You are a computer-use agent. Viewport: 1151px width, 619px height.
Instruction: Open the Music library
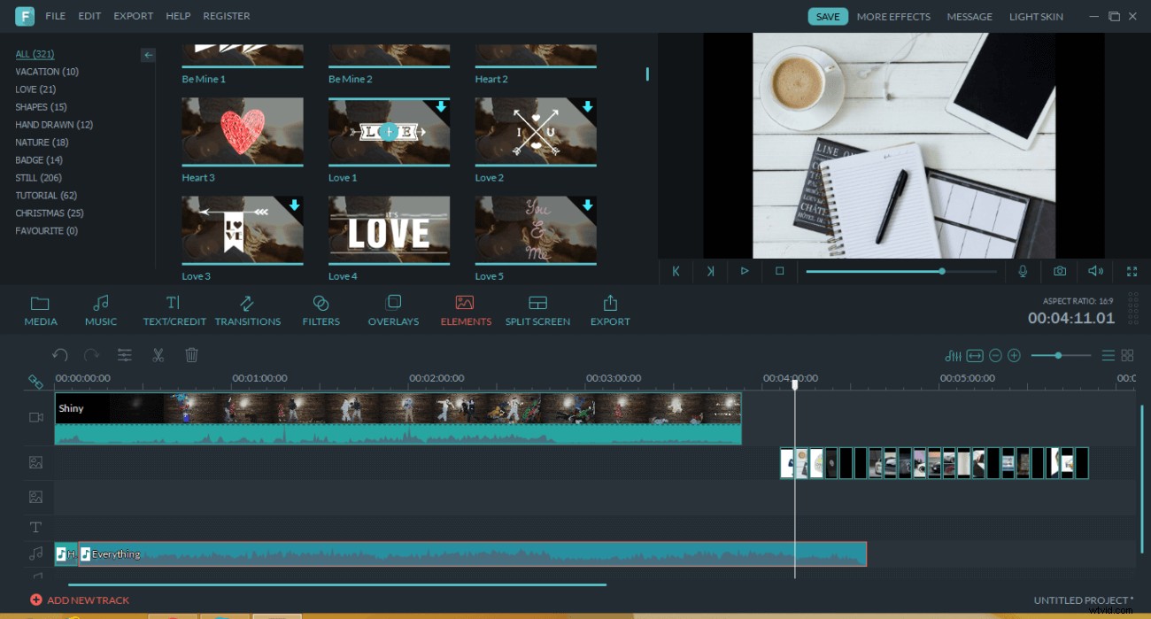tap(100, 310)
